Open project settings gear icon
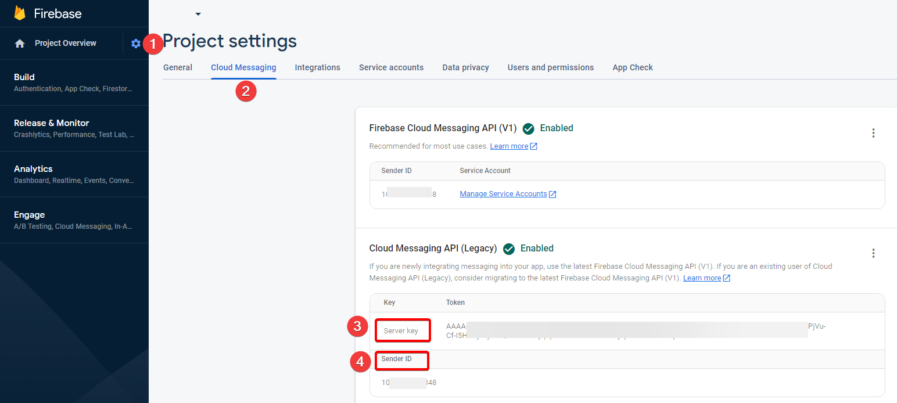 [136, 44]
